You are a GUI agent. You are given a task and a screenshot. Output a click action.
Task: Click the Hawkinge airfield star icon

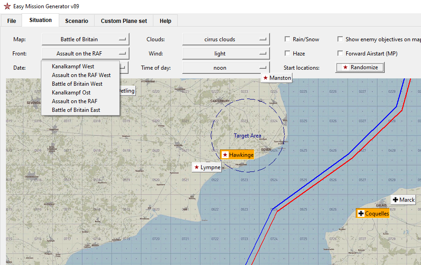(x=225, y=155)
